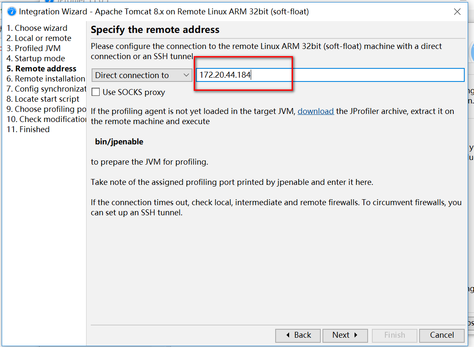Proceed with the Next button
Image resolution: width=474 pixels, height=347 pixels.
[x=345, y=335]
